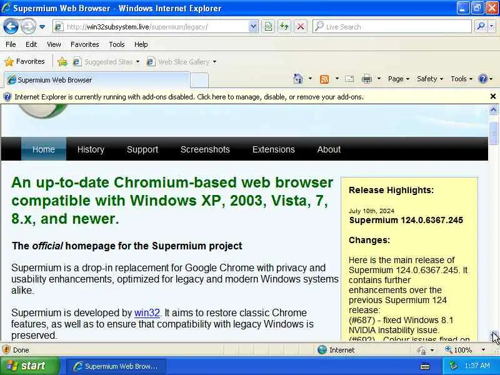The image size is (500, 375).
Task: Open the Safety command menu
Action: pyautogui.click(x=430, y=79)
